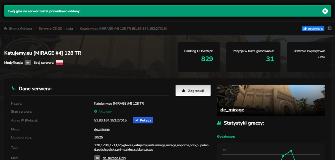Click the player count 10/25
Viewport: 335px width, 160px height.
coord(98,137)
